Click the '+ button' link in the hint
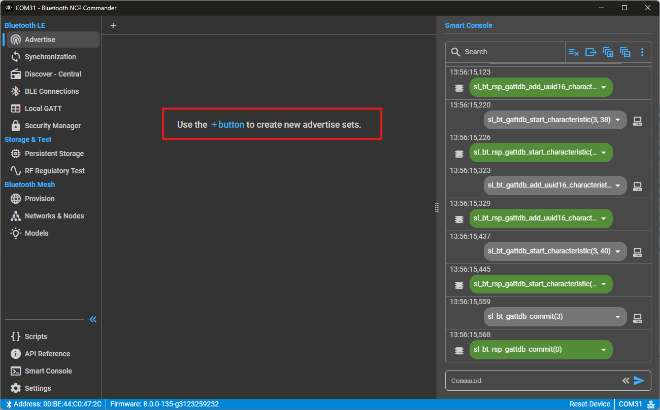Image resolution: width=660 pixels, height=410 pixels. point(227,124)
